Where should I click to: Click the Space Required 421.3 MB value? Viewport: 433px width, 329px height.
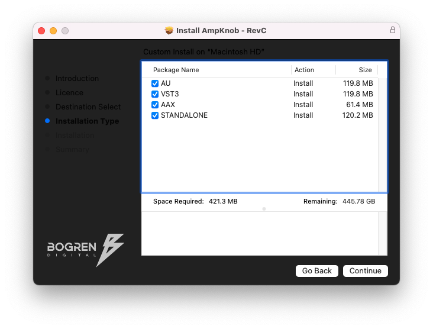pos(223,201)
